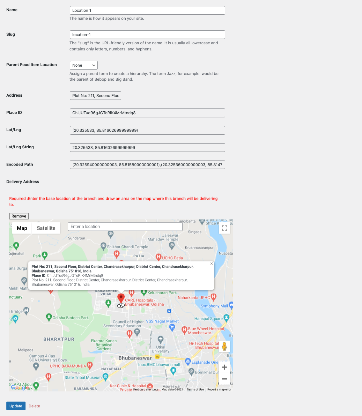This screenshot has width=362, height=416.
Task: Click the Street View pegman icon
Action: pyautogui.click(x=224, y=346)
